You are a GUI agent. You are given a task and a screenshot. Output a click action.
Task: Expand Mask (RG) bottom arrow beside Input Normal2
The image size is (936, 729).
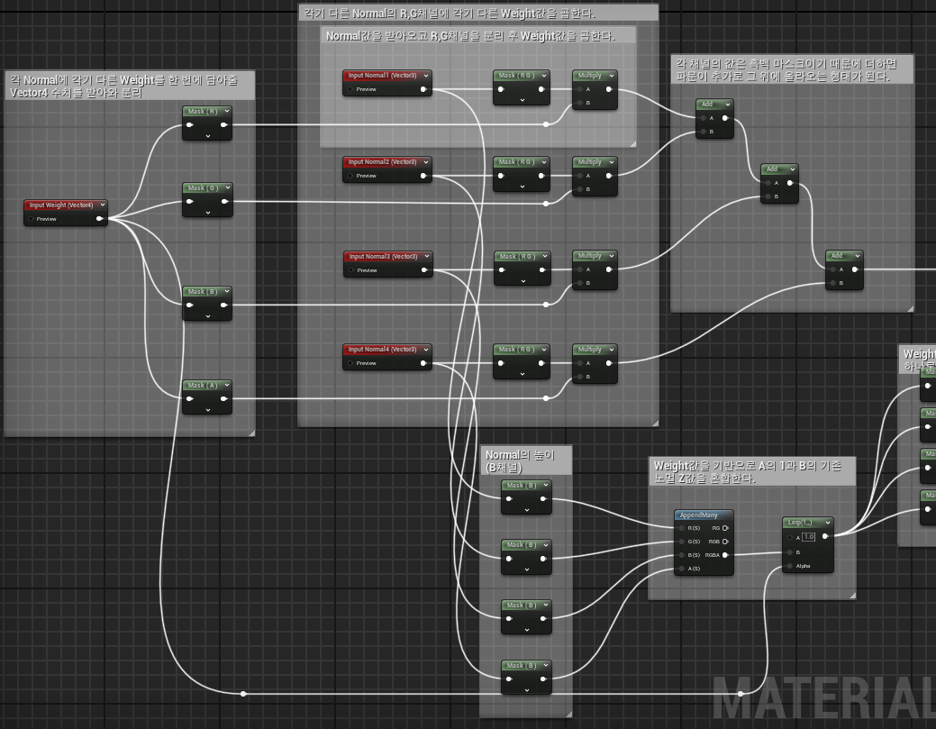[523, 187]
